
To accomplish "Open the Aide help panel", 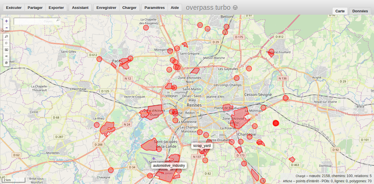I will pos(174,7).
